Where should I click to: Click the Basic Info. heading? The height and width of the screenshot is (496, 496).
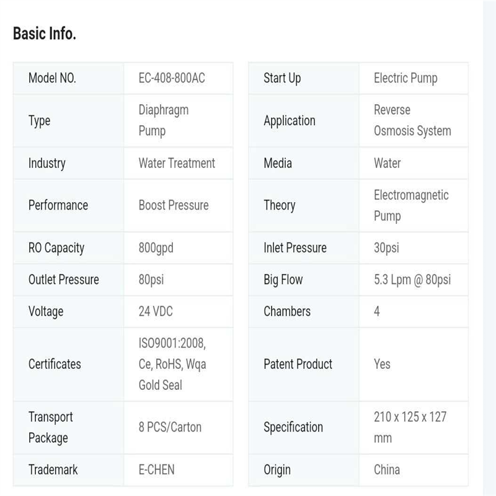pyautogui.click(x=45, y=33)
